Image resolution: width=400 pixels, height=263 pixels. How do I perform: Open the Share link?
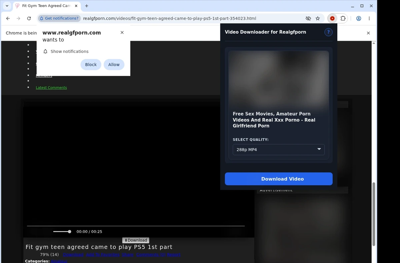coord(128,255)
